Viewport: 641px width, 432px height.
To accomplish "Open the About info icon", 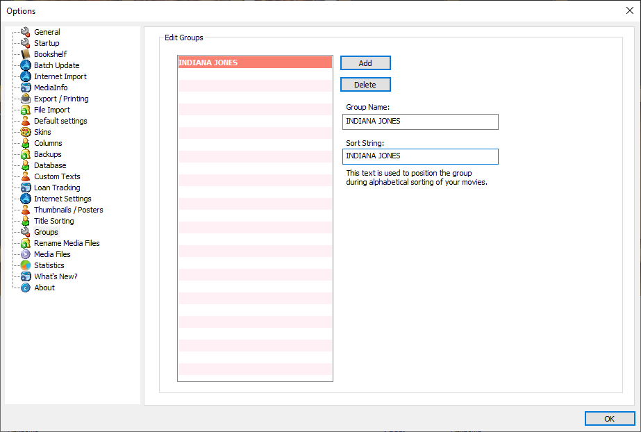I will (x=25, y=287).
